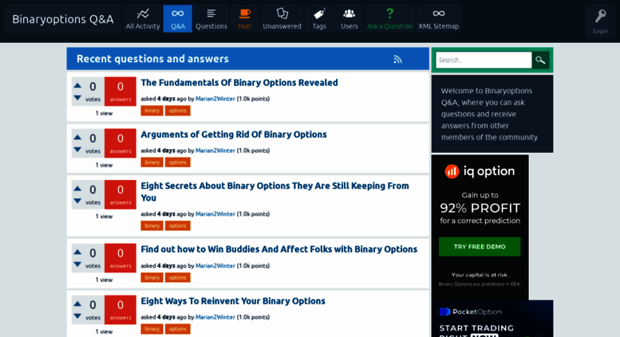620x337 pixels.
Task: Open the Users page
Action: pos(349,18)
